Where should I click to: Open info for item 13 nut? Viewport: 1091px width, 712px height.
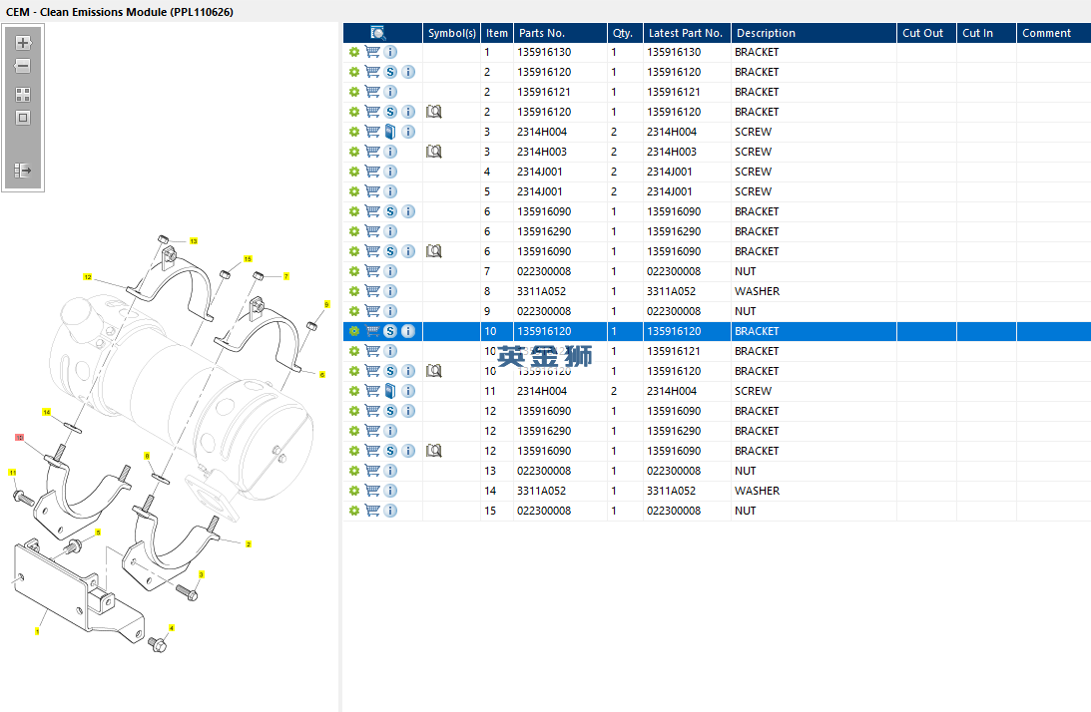point(390,471)
